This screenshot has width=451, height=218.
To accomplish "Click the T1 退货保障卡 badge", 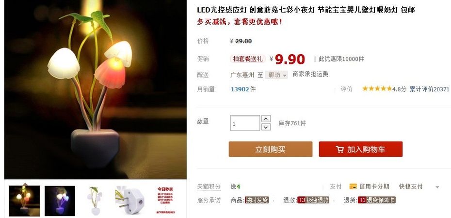I will 377,200.
